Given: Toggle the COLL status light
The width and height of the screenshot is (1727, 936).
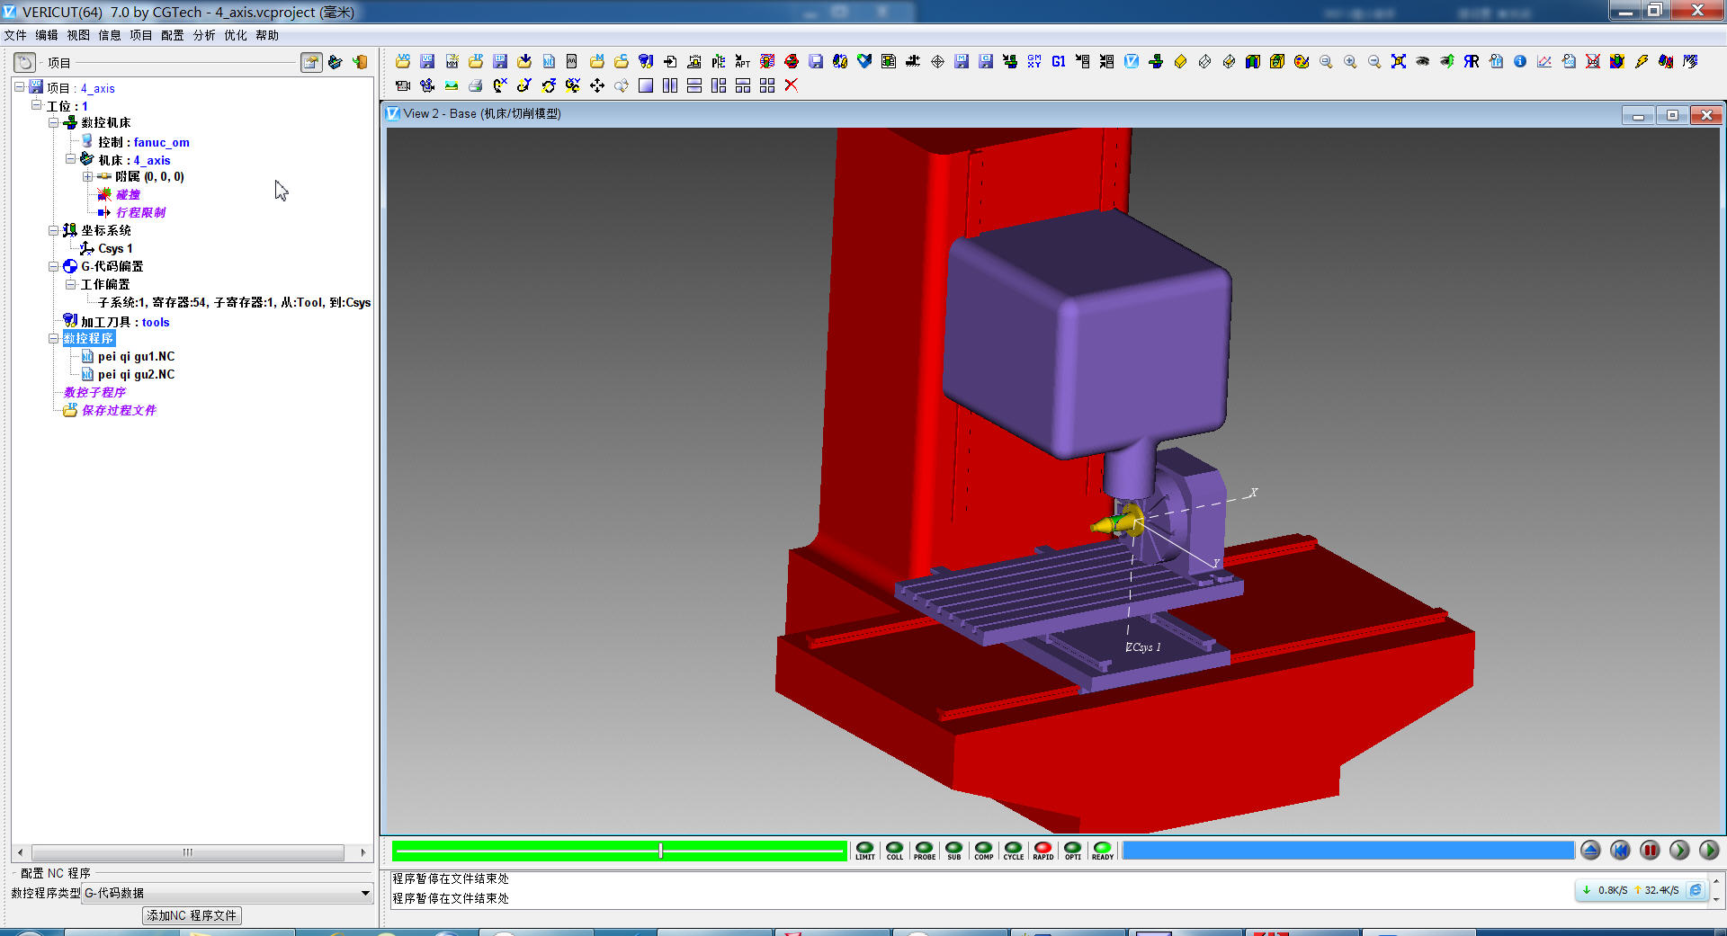Looking at the screenshot, I should (x=895, y=851).
